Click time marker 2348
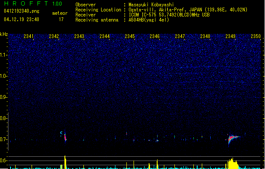Image resolution: width=265 pixels, height=169 pixels. [205, 36]
